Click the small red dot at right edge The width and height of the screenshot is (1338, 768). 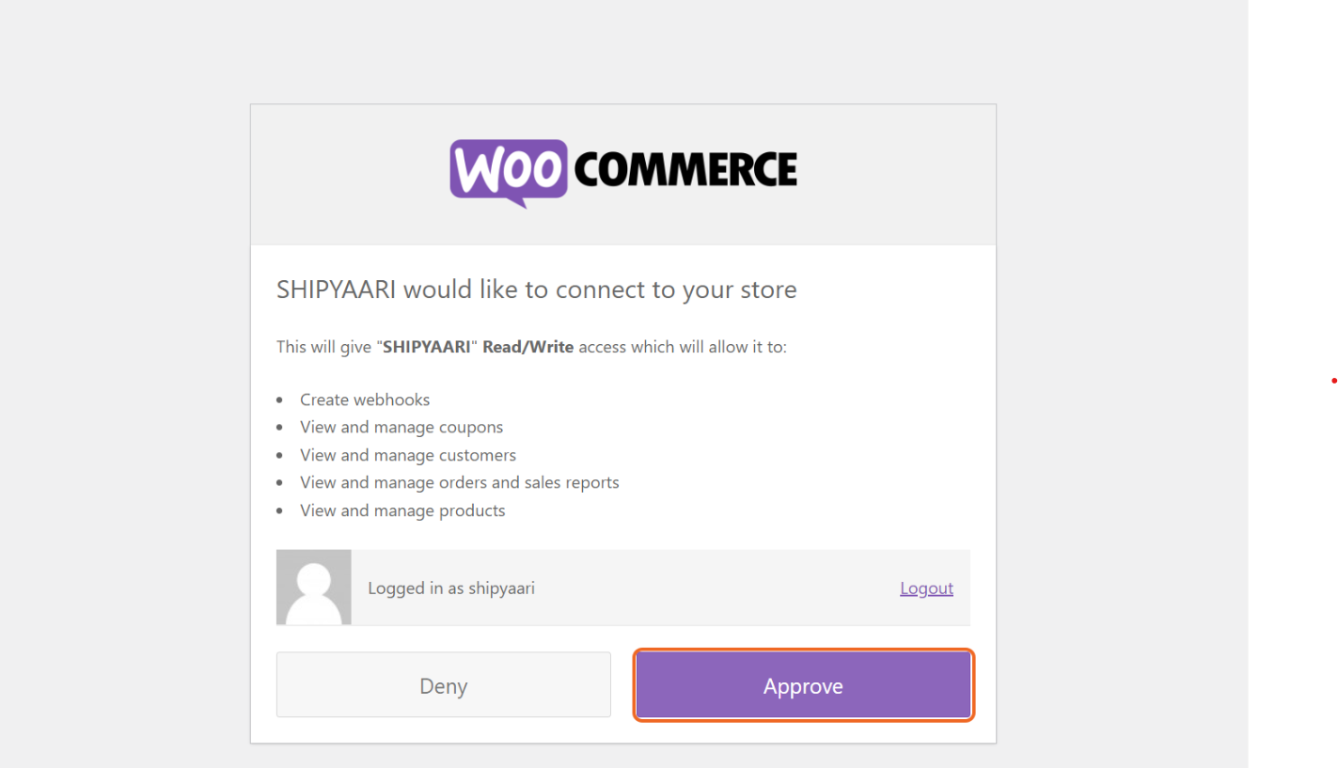coord(1333,381)
